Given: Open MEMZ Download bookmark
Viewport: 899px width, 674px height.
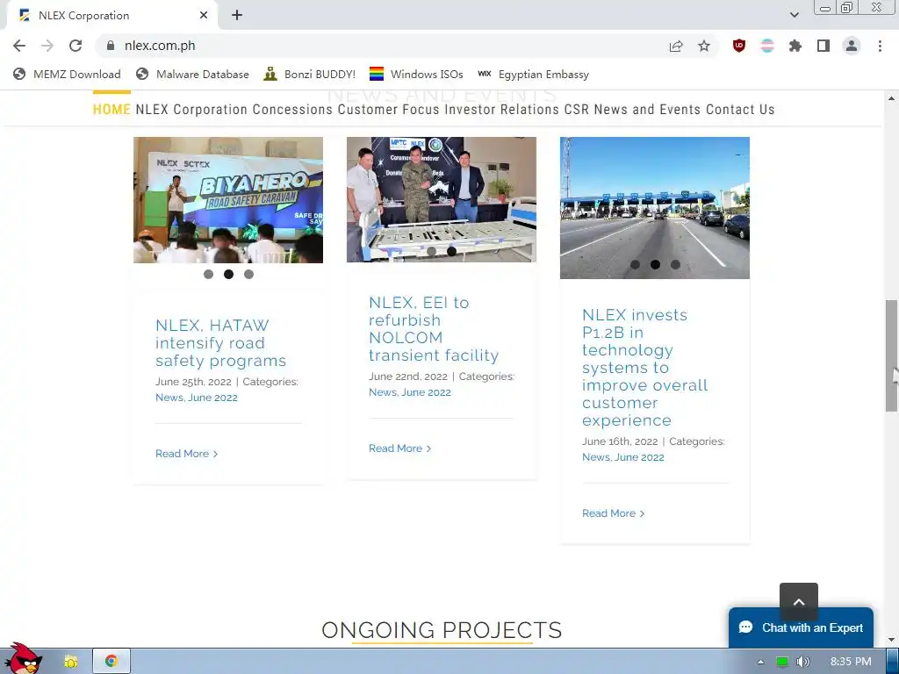Looking at the screenshot, I should (67, 74).
